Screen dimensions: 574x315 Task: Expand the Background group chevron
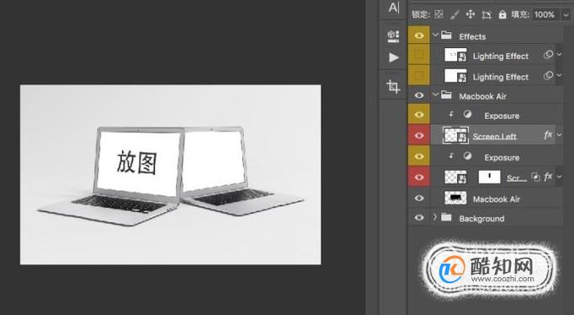tap(435, 217)
